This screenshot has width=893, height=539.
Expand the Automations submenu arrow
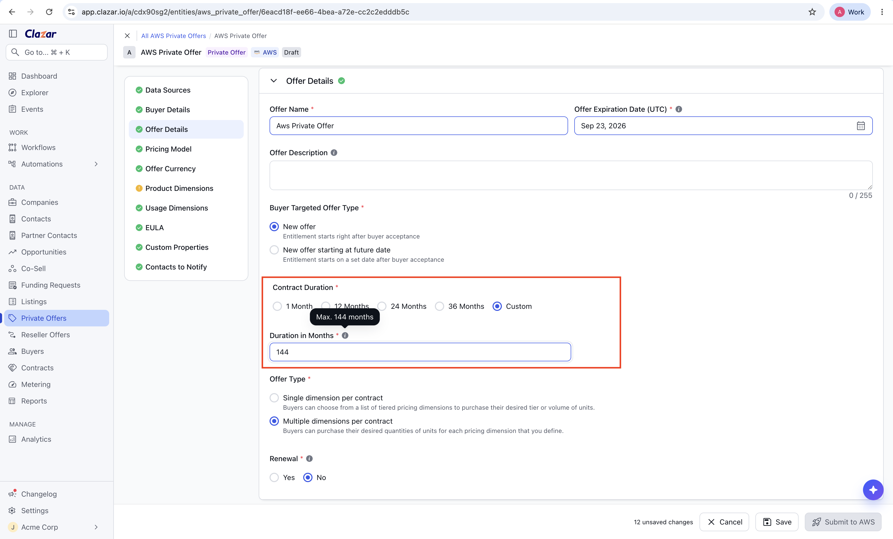96,164
